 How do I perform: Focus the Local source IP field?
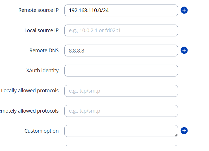pos(121,30)
